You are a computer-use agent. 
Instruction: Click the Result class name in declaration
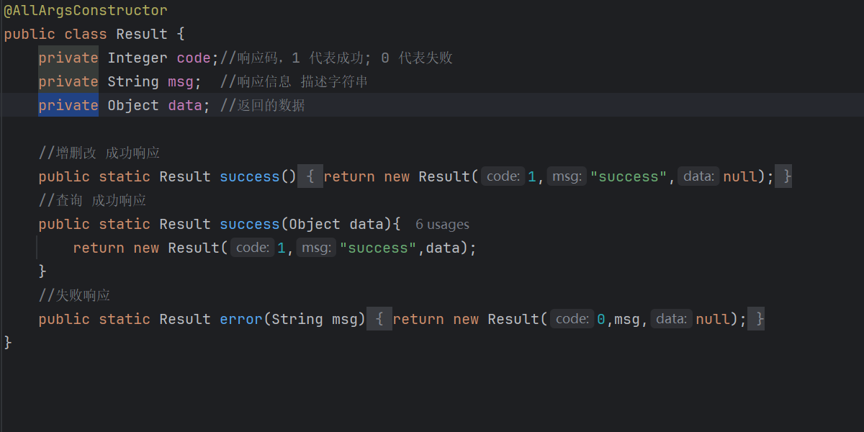pyautogui.click(x=142, y=34)
